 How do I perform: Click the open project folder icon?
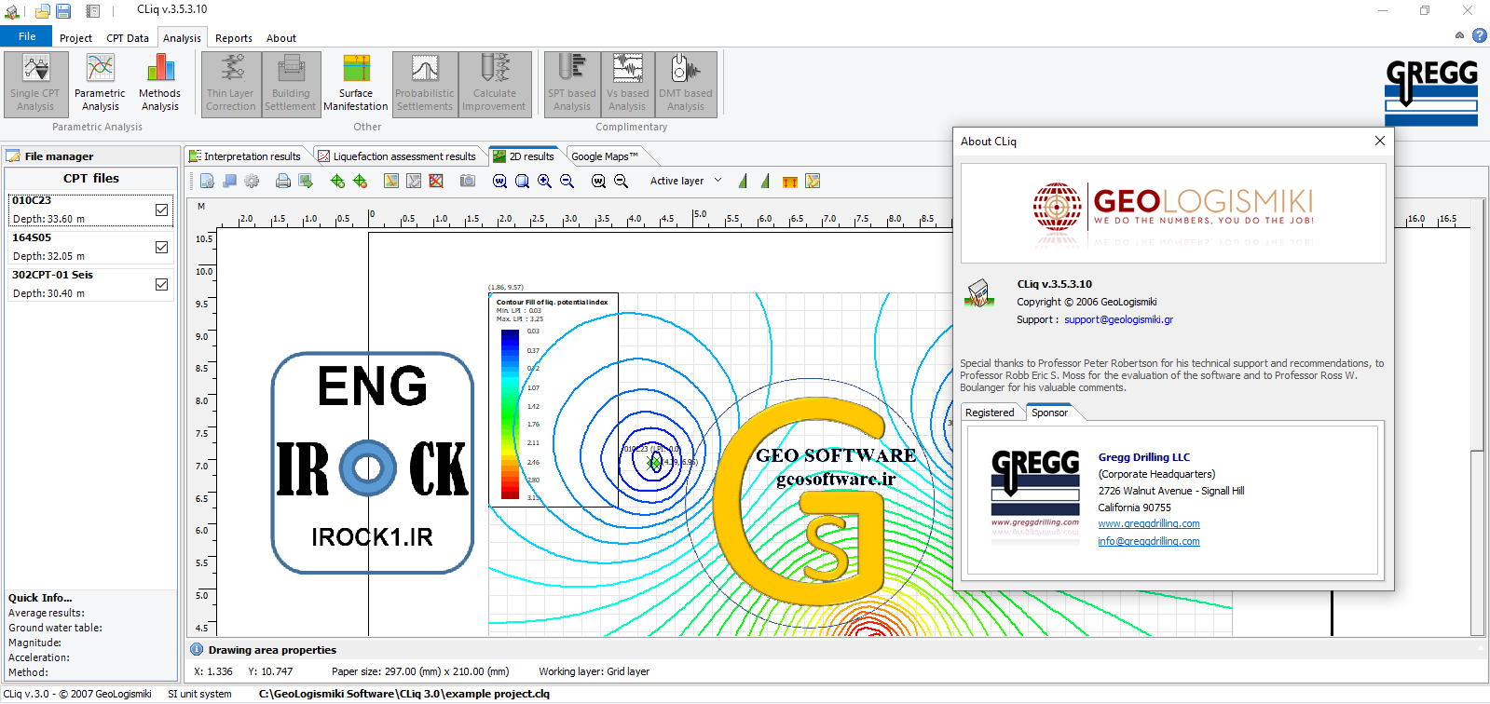point(42,11)
